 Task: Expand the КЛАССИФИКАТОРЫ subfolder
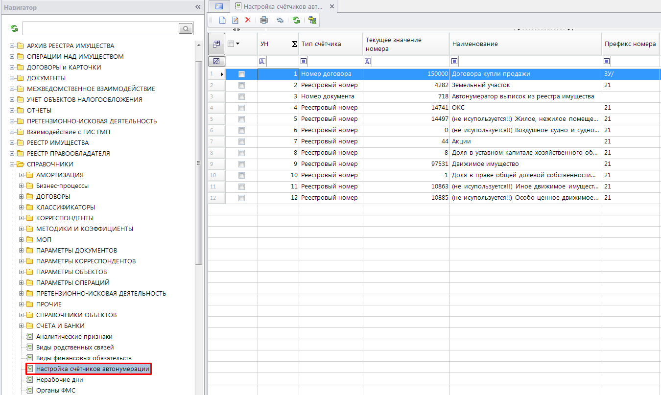pyautogui.click(x=21, y=208)
